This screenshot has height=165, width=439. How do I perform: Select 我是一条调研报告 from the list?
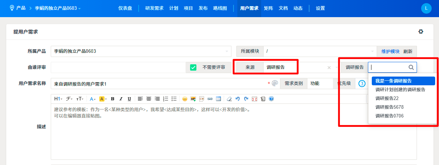(403, 81)
